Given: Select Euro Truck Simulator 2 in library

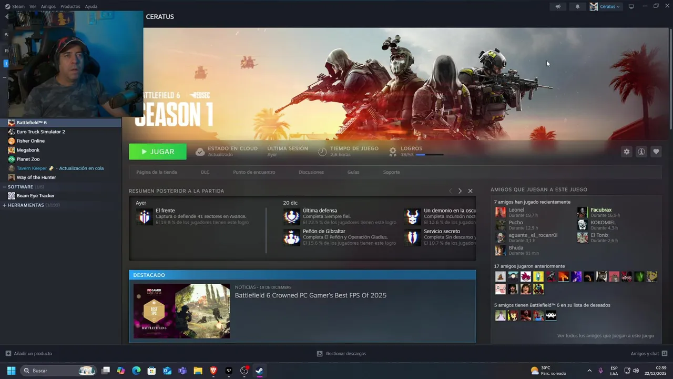Looking at the screenshot, I should tap(40, 132).
